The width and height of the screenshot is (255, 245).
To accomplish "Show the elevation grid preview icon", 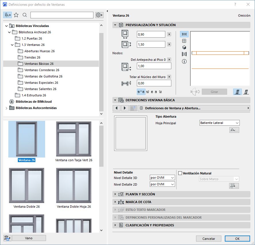I will coord(184,41).
